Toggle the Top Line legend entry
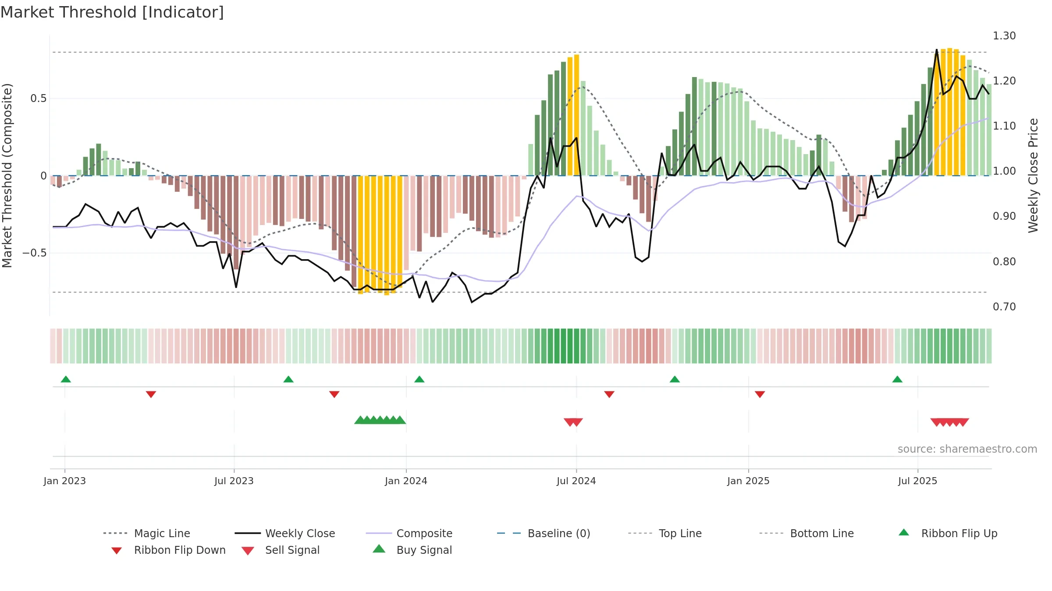The image size is (1052, 591). (665, 533)
